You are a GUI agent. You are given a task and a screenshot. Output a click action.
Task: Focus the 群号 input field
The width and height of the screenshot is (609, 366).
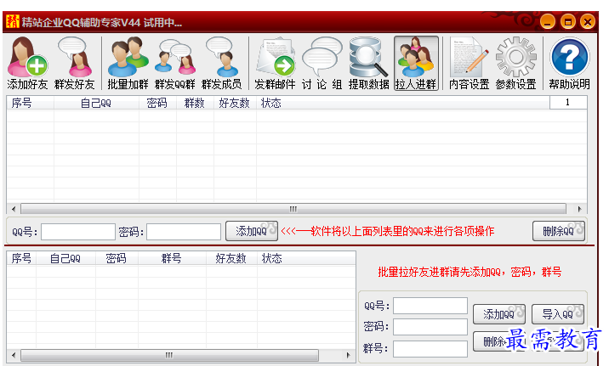[430, 348]
